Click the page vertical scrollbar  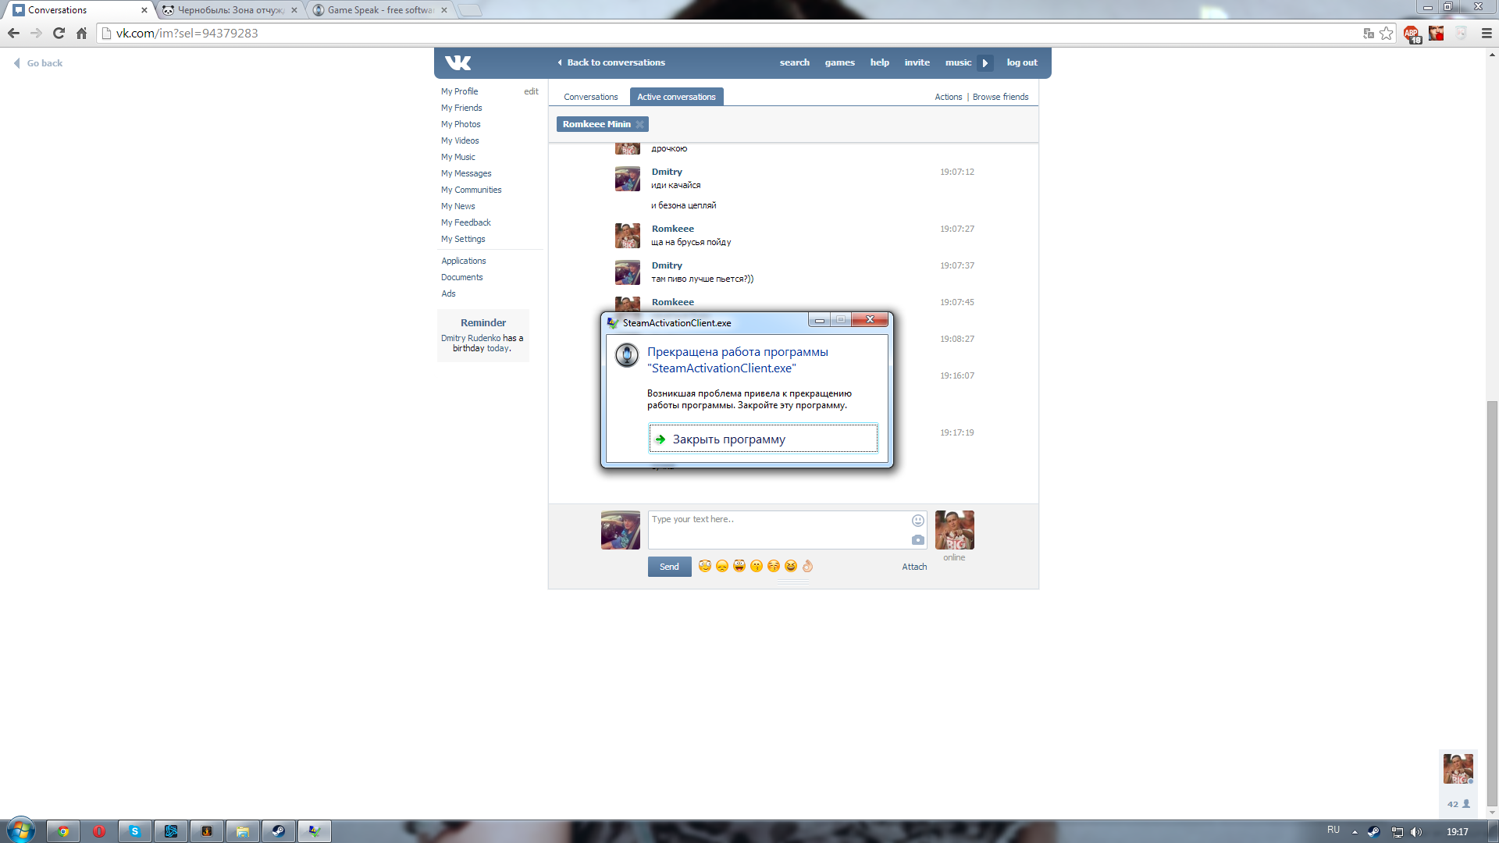pos(1492,602)
